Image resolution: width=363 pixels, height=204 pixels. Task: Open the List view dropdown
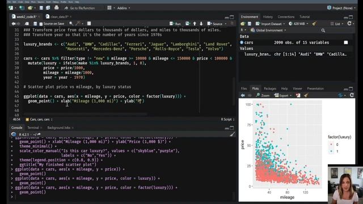[x=337, y=24]
